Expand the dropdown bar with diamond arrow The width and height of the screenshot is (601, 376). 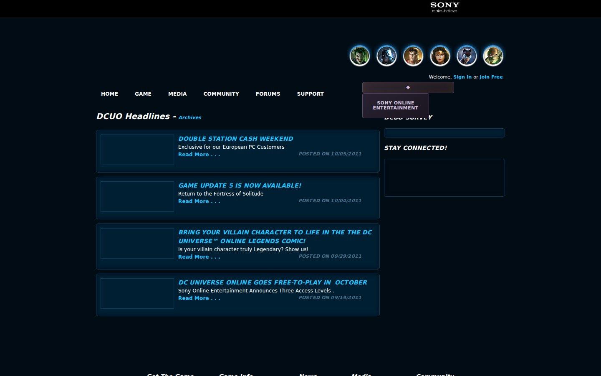click(x=408, y=87)
